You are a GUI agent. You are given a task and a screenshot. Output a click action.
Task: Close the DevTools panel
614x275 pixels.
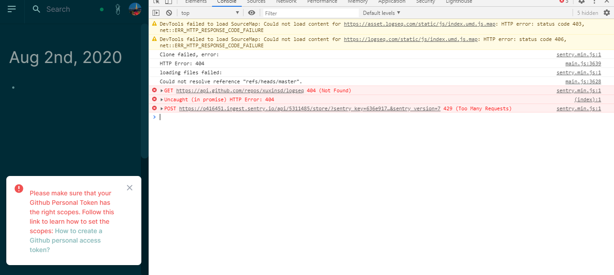coord(607,2)
